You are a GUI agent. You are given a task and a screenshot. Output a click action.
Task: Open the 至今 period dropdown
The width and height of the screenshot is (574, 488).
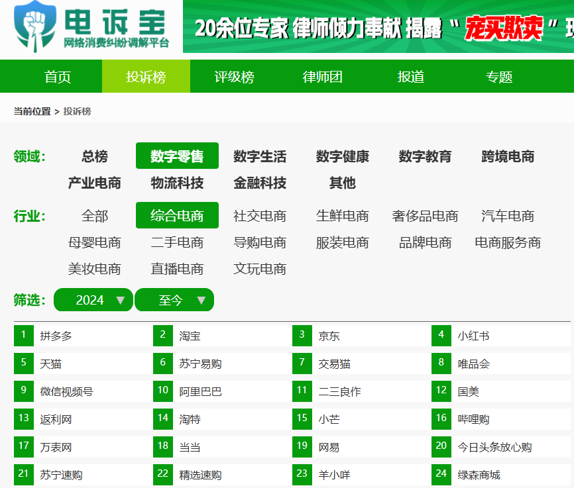pyautogui.click(x=174, y=300)
